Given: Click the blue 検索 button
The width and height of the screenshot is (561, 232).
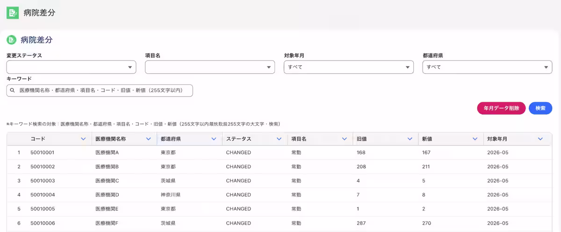Looking at the screenshot, I should click(x=540, y=108).
